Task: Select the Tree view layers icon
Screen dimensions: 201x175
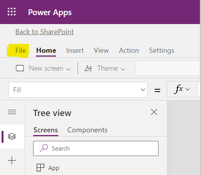Action: pyautogui.click(x=12, y=137)
